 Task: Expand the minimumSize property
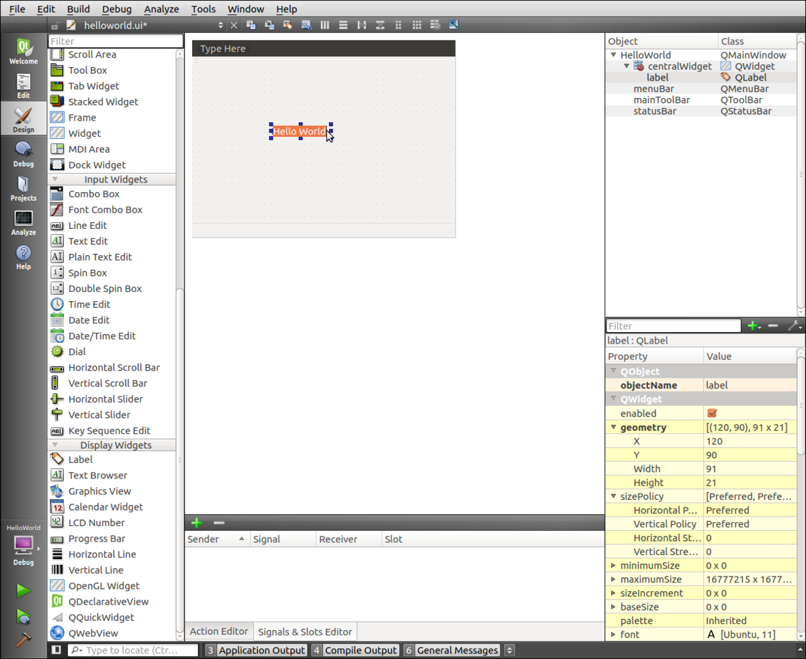pyautogui.click(x=613, y=565)
